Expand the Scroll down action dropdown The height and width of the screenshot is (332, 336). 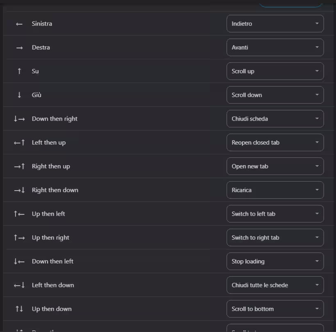275,95
